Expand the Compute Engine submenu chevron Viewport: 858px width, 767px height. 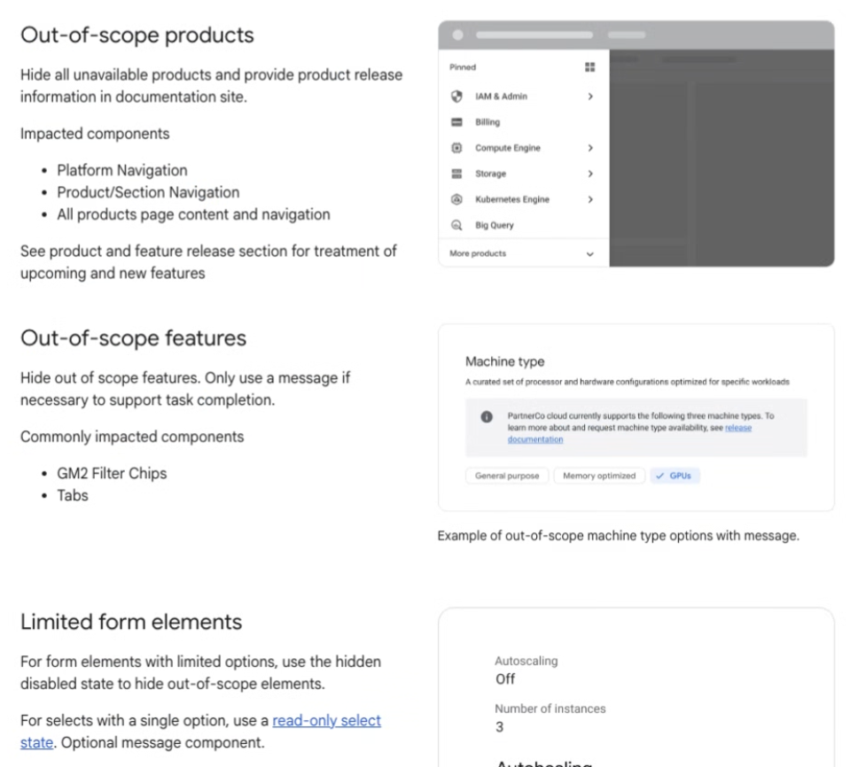click(590, 148)
